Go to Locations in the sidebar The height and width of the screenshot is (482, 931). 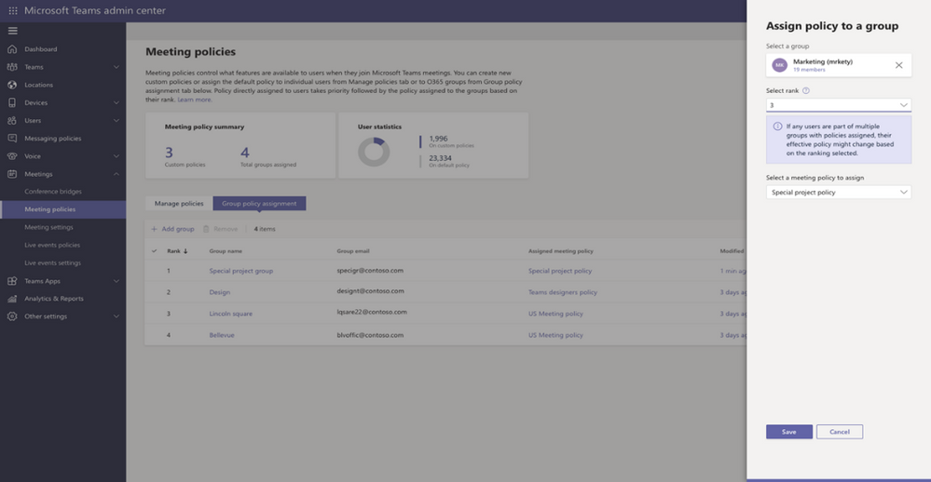tap(38, 85)
